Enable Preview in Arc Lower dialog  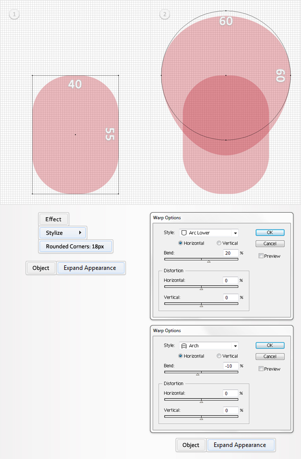[x=260, y=256]
